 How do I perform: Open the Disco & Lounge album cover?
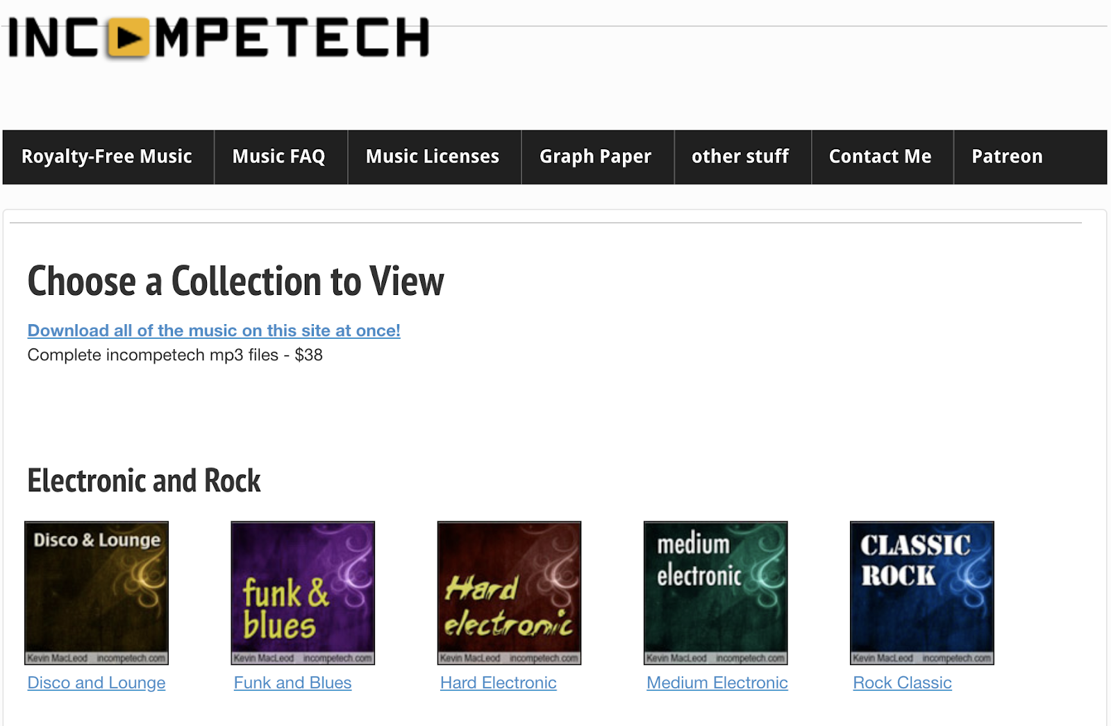click(97, 593)
